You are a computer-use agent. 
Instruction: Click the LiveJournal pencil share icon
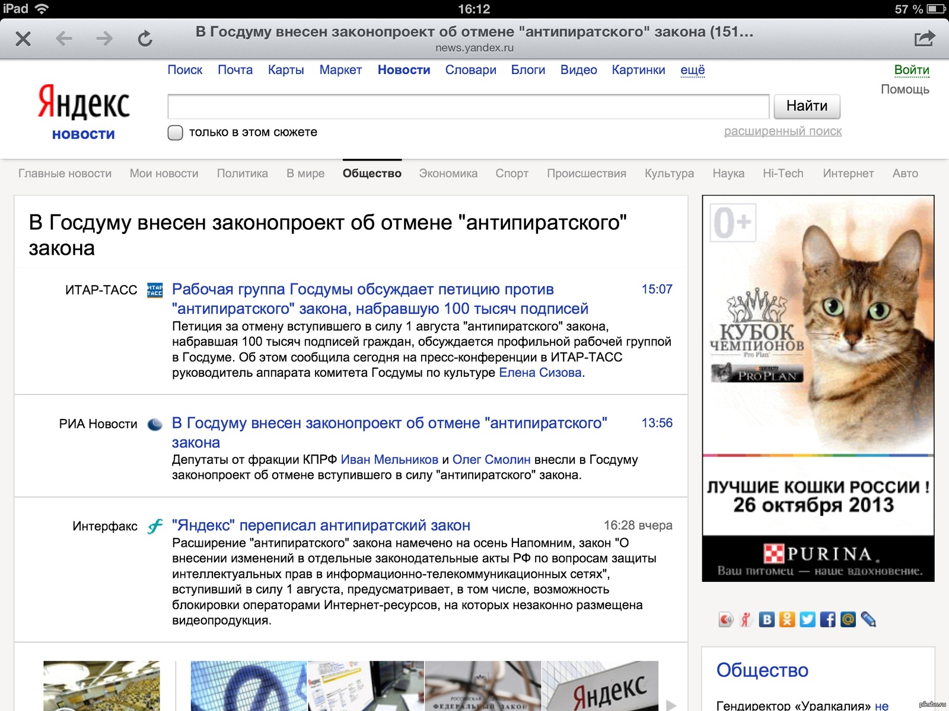868,620
